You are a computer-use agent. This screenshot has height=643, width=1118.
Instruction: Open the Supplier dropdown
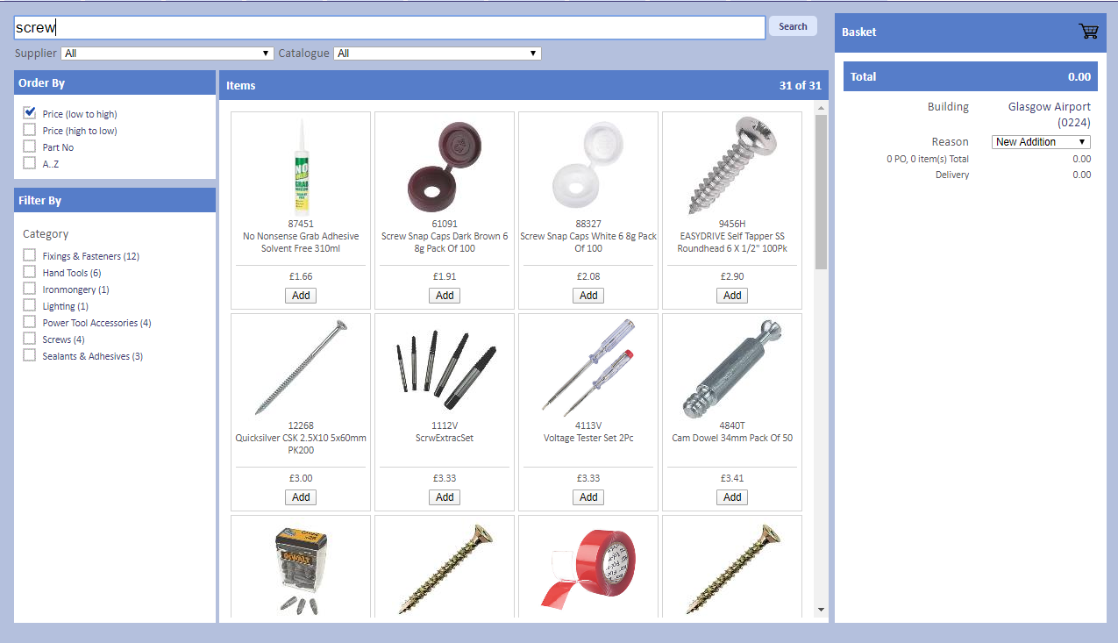pos(167,54)
